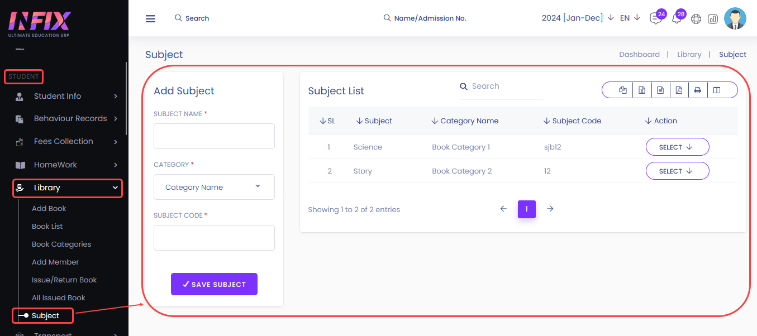
Task: Open Subject submenu item
Action: [45, 315]
